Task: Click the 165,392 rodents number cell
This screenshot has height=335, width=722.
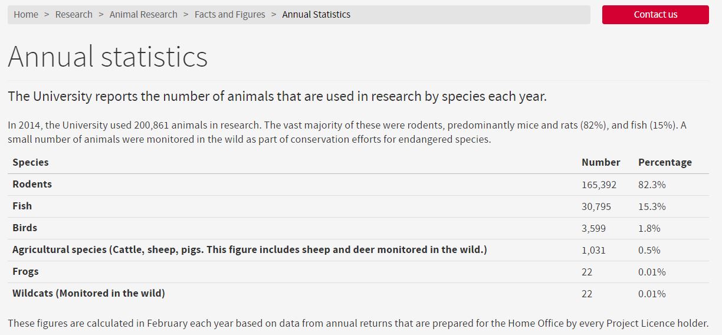Action: point(599,185)
